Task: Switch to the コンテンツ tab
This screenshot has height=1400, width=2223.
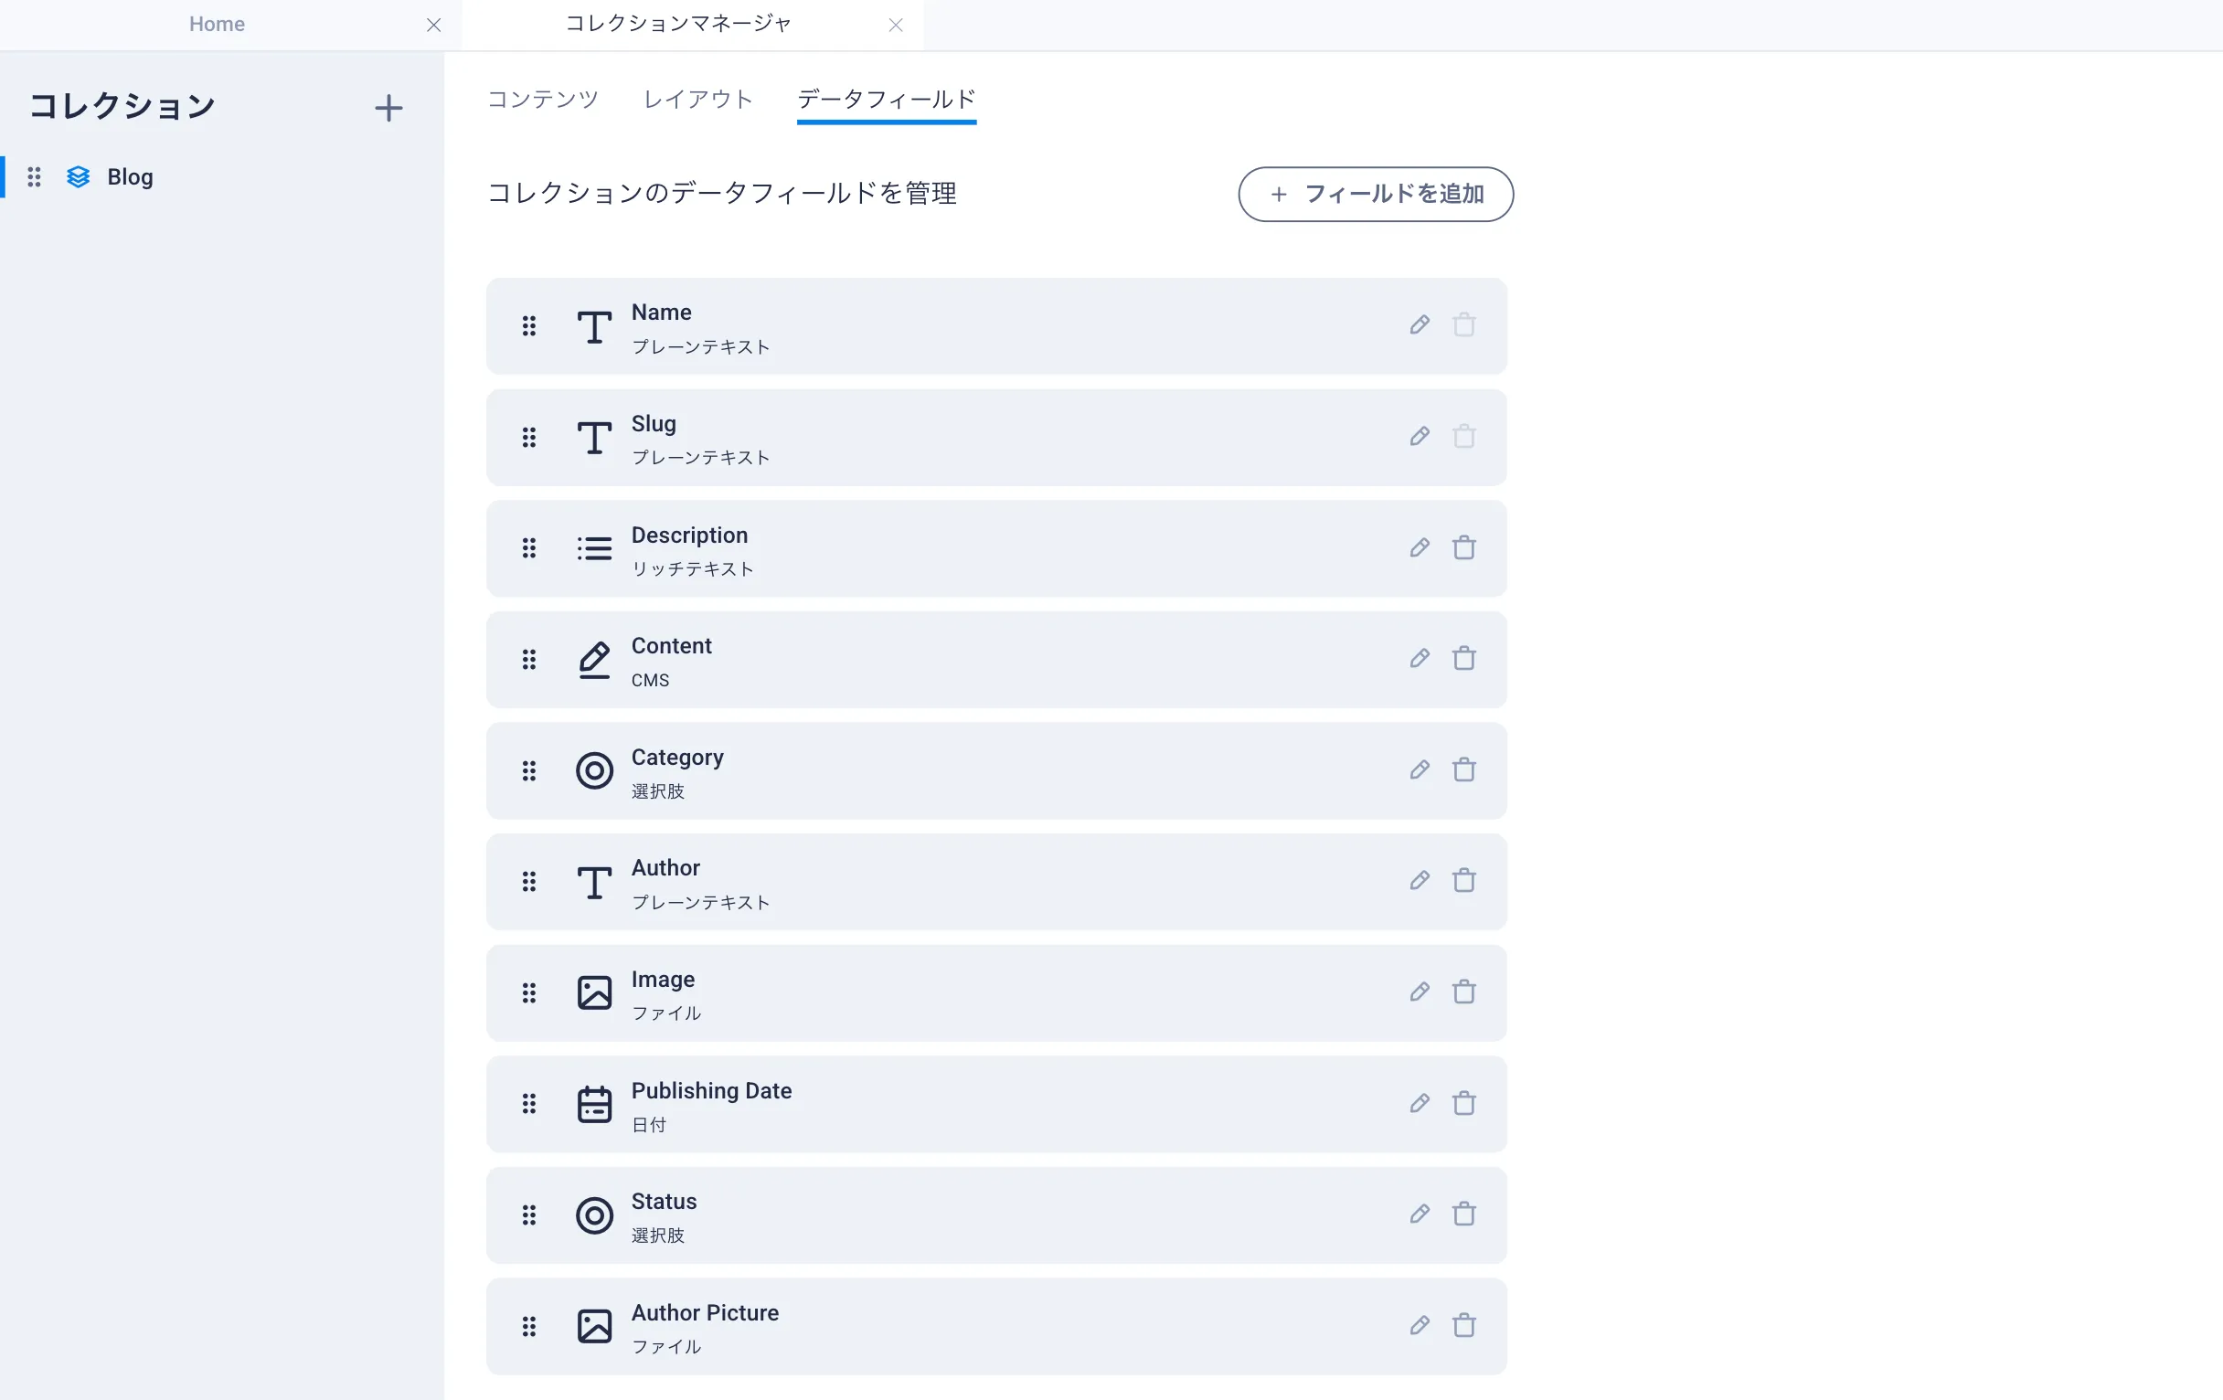Action: click(543, 100)
